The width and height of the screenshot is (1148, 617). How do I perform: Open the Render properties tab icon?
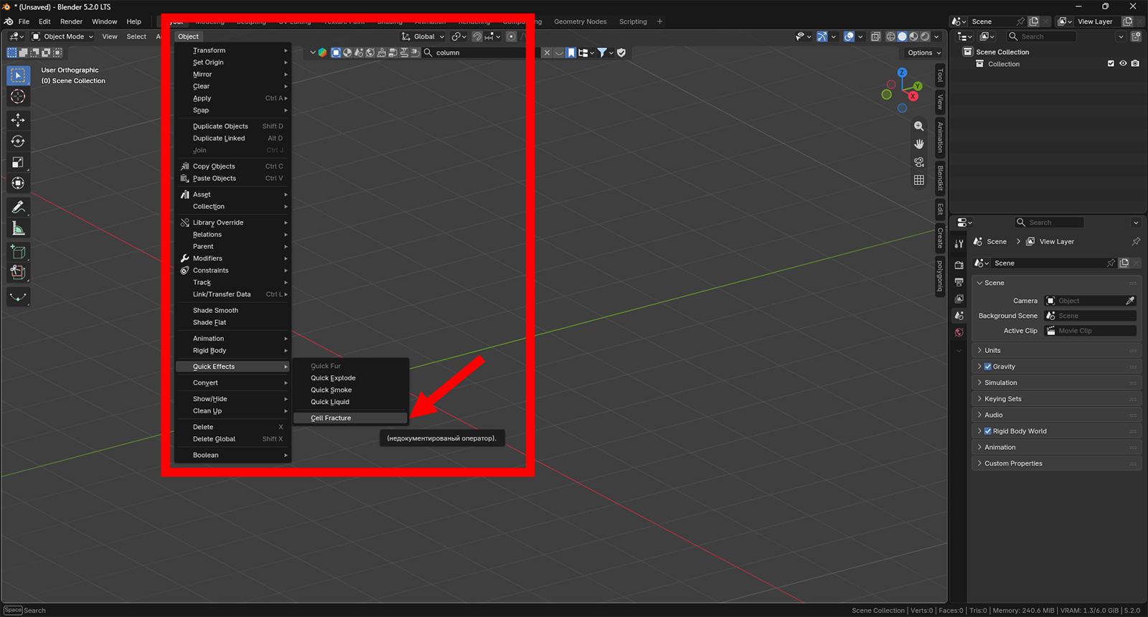[959, 265]
